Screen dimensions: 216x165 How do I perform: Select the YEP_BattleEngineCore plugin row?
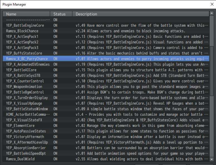[106, 25]
